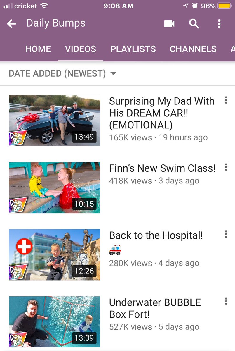
Task: Select the VIDEOS tab
Action: click(x=81, y=49)
